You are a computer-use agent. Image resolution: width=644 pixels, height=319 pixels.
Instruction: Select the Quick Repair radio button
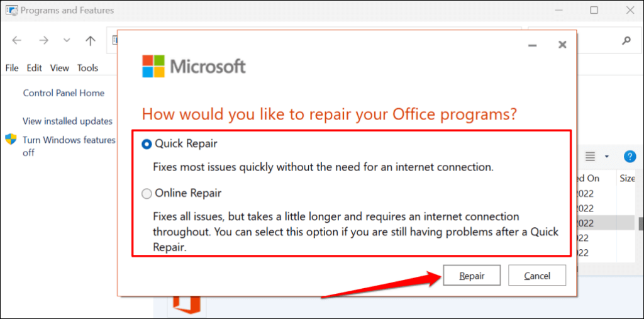tap(147, 144)
